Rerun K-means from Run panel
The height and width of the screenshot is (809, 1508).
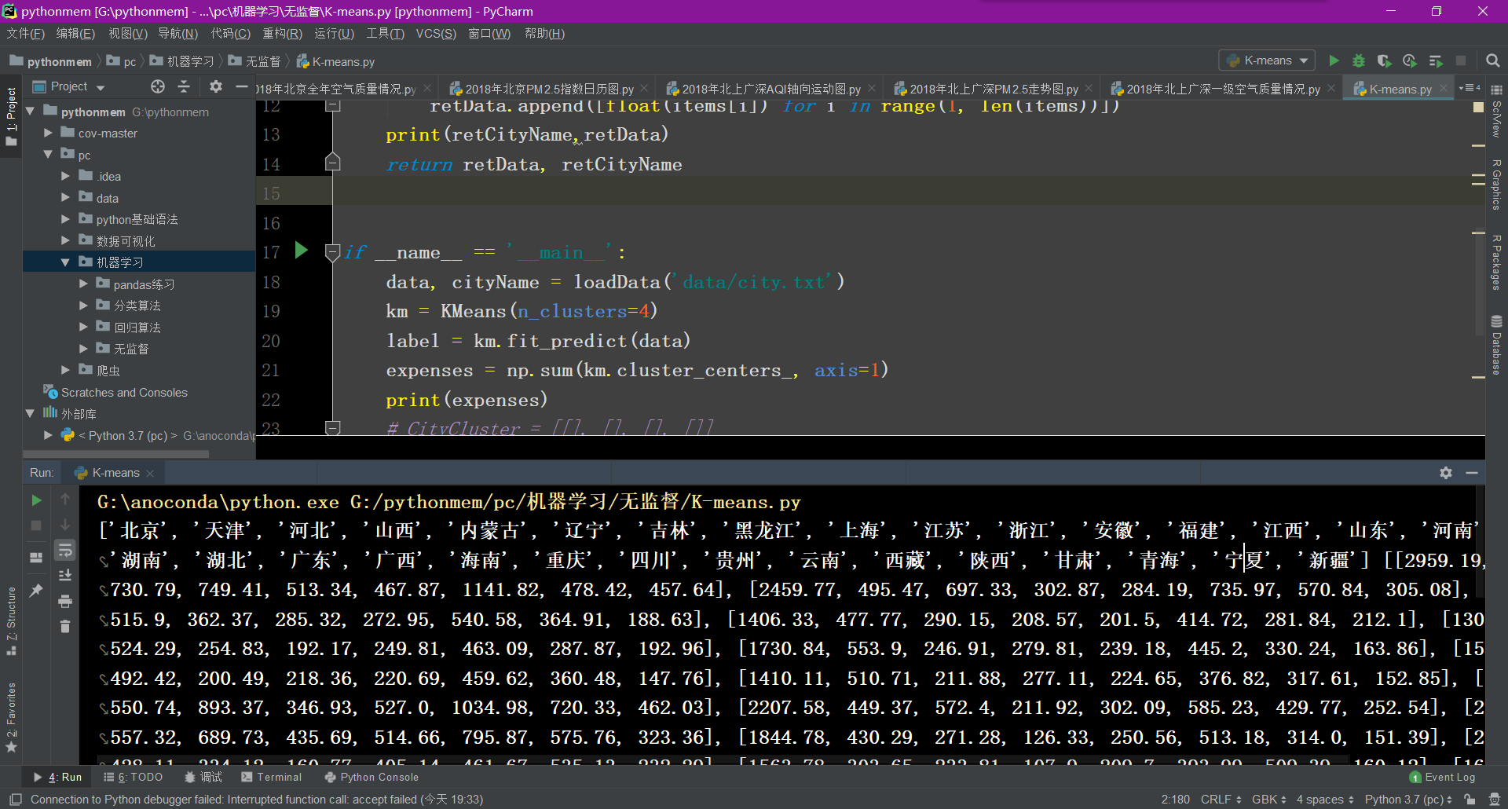[36, 500]
